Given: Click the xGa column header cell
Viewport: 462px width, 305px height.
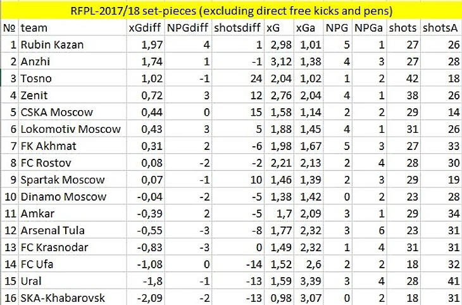Looking at the screenshot, I should pos(307,28).
